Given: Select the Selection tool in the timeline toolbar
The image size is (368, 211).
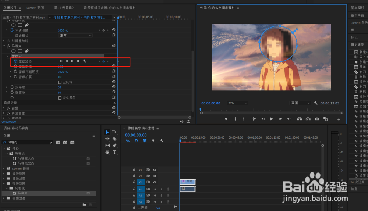Looking at the screenshot, I should 107,132.
